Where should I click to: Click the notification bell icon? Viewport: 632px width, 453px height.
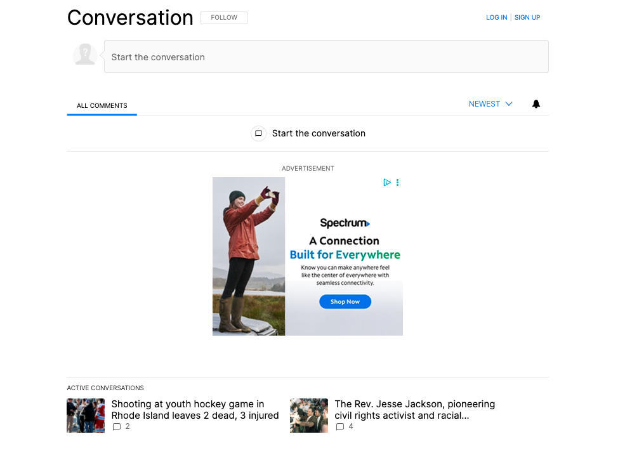coord(536,104)
